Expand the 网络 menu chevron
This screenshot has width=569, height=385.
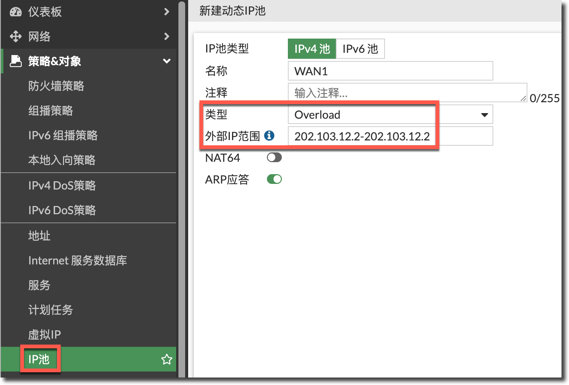click(x=167, y=36)
